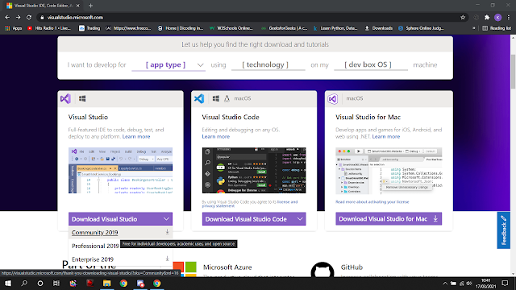516x290 pixels.
Task: Bookmark this page with the star icon
Action: 463,18
